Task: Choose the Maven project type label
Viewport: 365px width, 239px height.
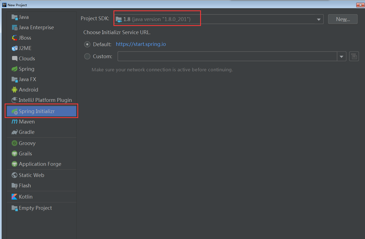Action: click(27, 122)
